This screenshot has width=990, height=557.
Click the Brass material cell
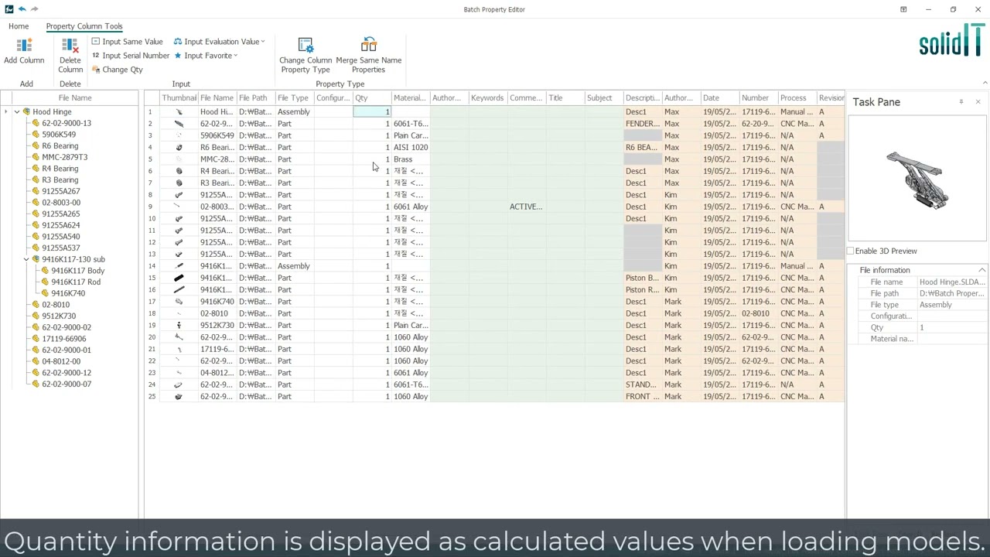411,159
